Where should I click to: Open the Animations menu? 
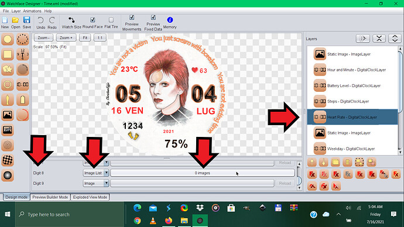click(x=32, y=11)
